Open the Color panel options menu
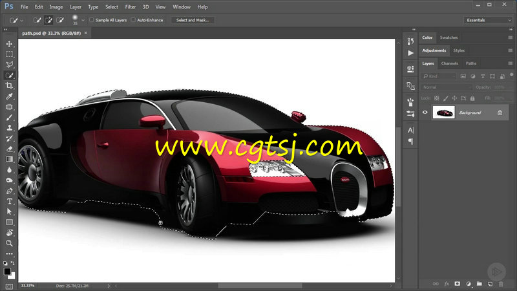The height and width of the screenshot is (291, 517). tap(510, 38)
